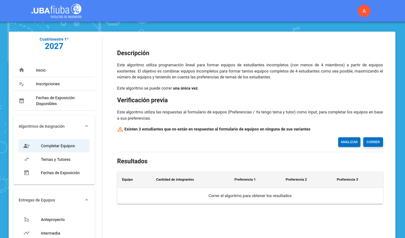Click the chart line icon beside Intermedia
Screen dimensions: 405x238
(27, 233)
